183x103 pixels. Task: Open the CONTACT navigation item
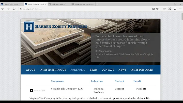point(108,70)
